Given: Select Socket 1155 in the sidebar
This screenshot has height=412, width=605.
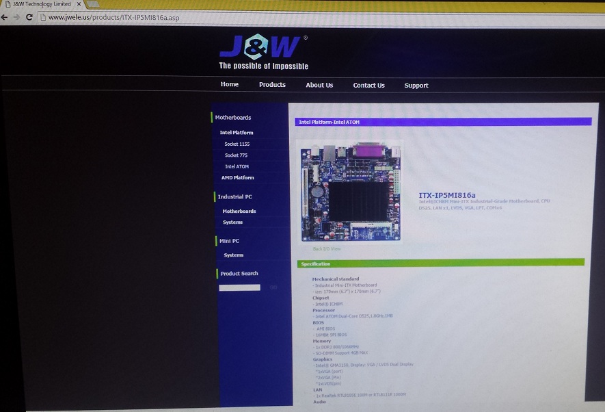Looking at the screenshot, I should tap(237, 144).
